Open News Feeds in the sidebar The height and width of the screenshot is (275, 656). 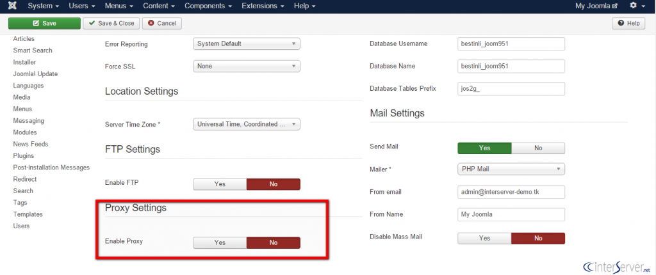31,144
